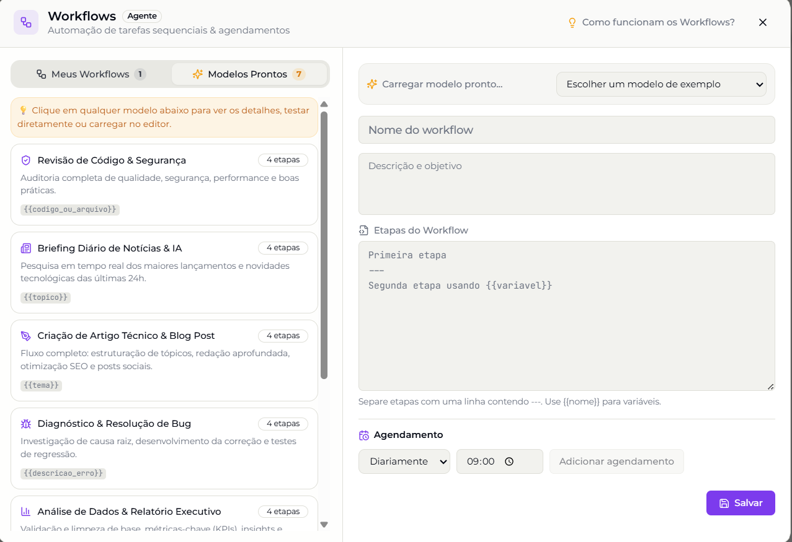The width and height of the screenshot is (792, 542).
Task: Click the lightbulb emoji in the tip banner
Action: pyautogui.click(x=23, y=110)
